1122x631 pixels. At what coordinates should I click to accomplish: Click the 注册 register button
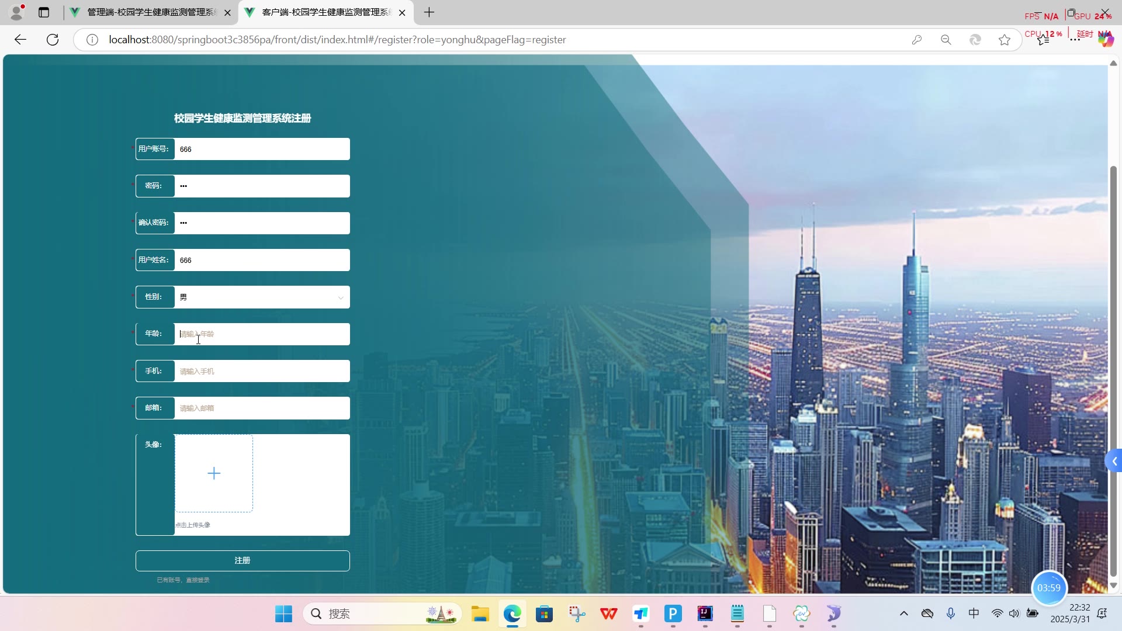click(243, 560)
